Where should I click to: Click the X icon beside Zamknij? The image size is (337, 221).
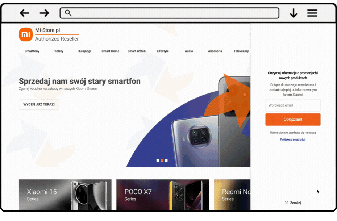click(x=286, y=203)
